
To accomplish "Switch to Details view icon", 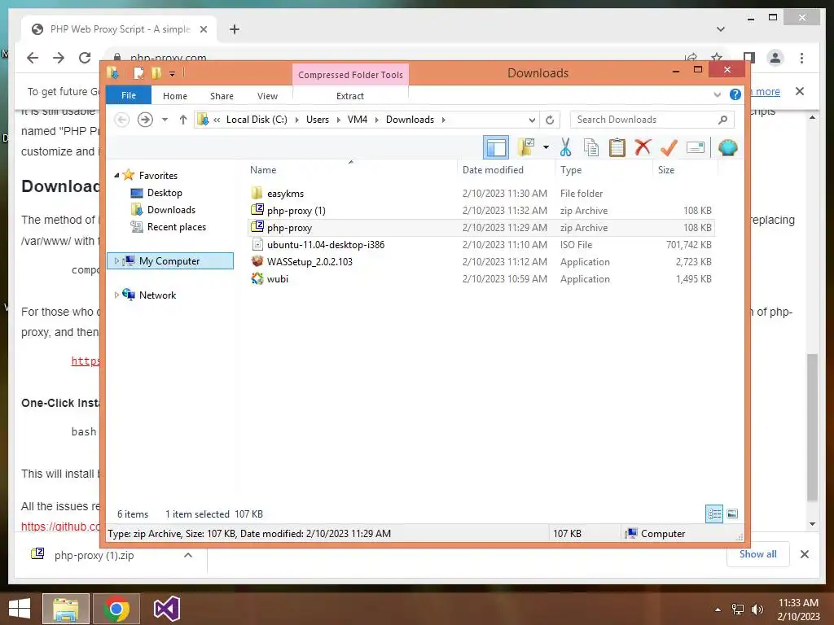I will click(x=713, y=514).
